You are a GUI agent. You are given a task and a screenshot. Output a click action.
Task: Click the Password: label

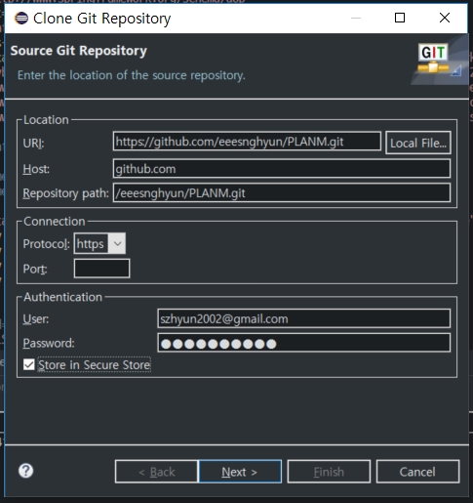point(49,343)
